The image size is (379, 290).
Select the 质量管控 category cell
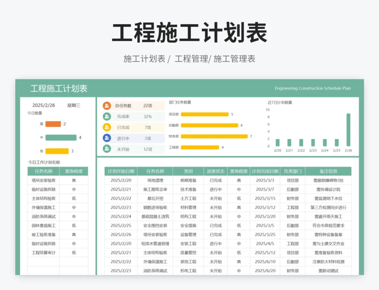pos(188,253)
